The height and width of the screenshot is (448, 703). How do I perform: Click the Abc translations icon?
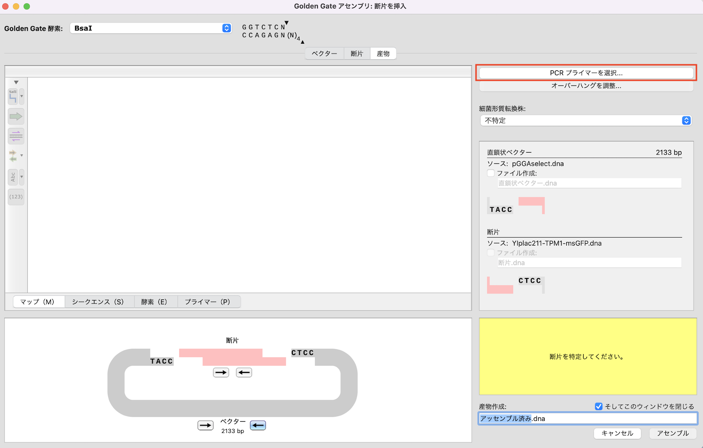[x=13, y=177]
